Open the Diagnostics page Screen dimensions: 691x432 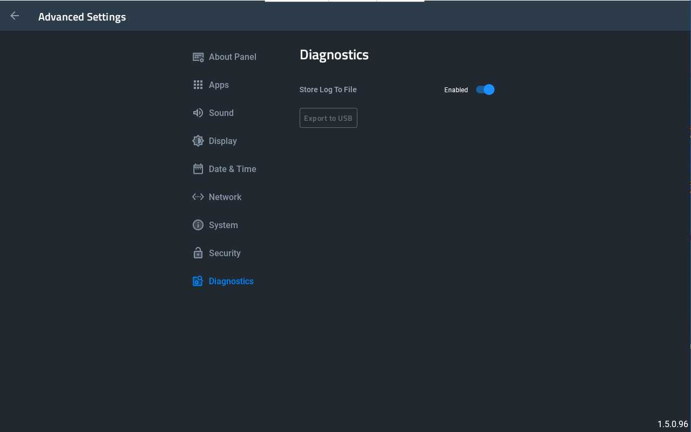click(x=231, y=281)
